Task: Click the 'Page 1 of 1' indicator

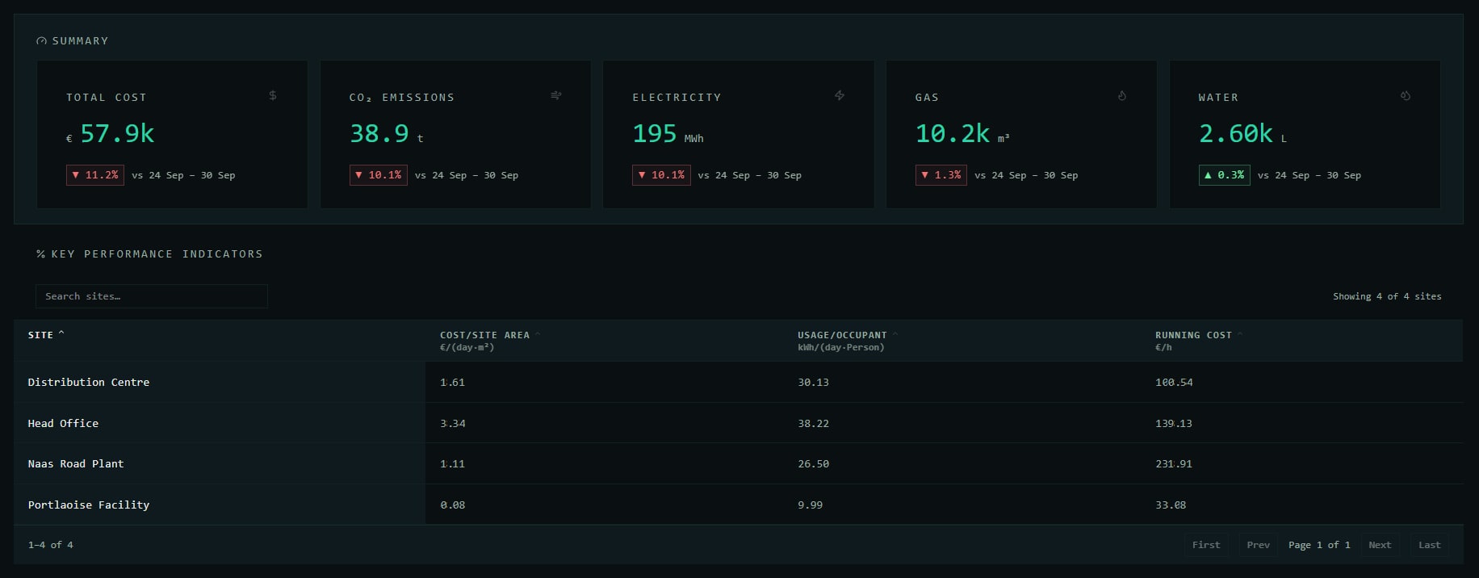Action: coord(1319,545)
